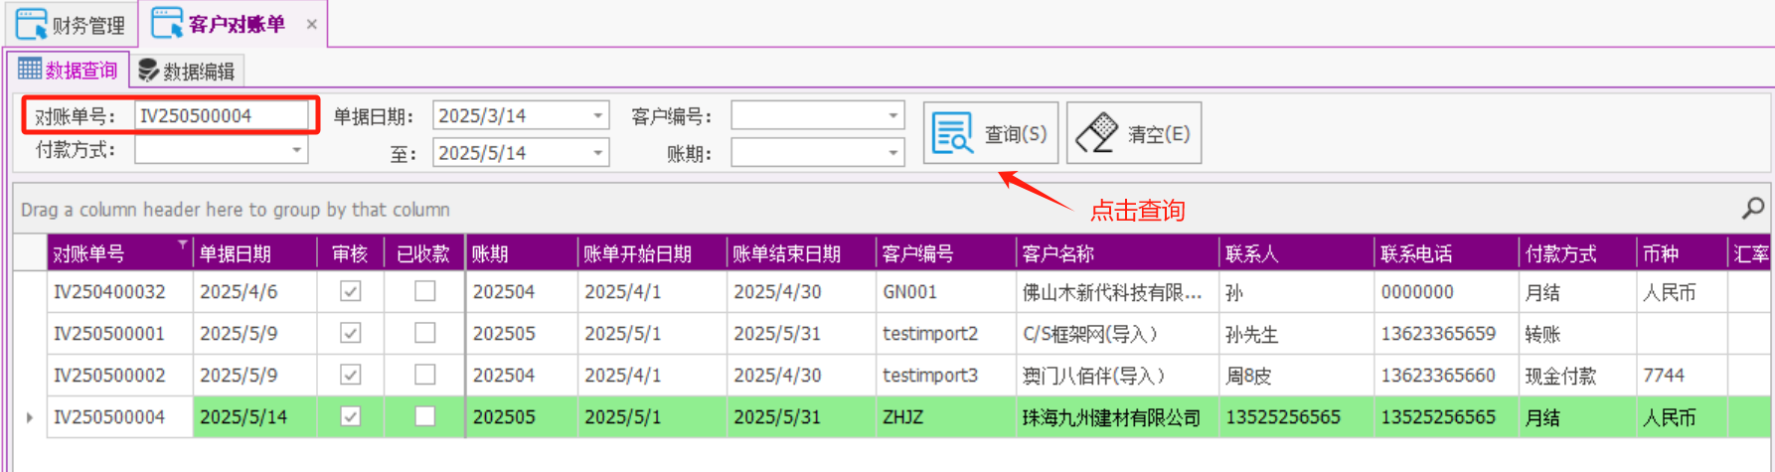Click customer code testimport2 cell
Viewport: 1775px width, 472px height.
tap(946, 334)
